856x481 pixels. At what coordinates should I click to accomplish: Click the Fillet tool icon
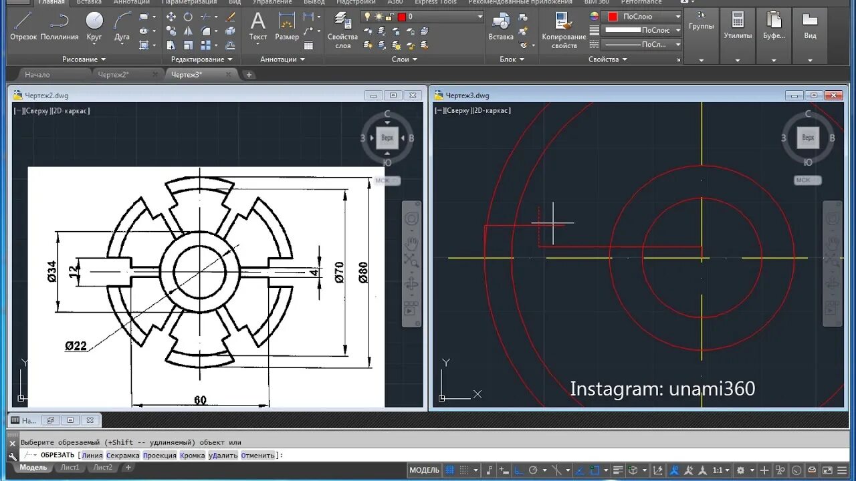click(x=205, y=31)
